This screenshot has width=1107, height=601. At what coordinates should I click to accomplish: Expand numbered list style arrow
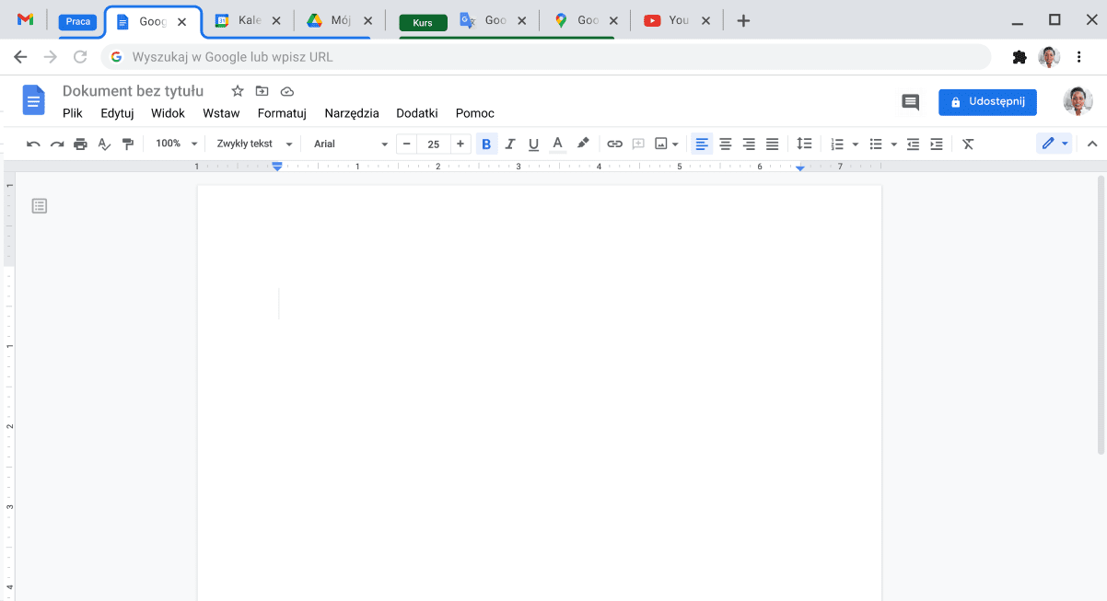(x=856, y=144)
